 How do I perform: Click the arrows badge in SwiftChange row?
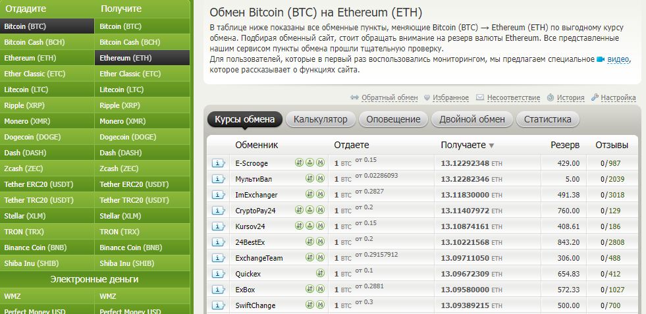tap(310, 305)
